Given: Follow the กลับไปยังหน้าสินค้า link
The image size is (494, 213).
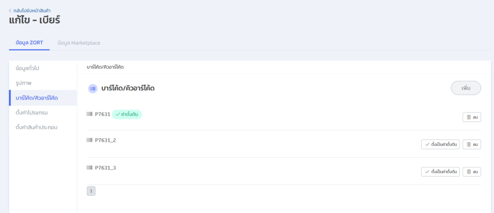Looking at the screenshot, I should (32, 10).
